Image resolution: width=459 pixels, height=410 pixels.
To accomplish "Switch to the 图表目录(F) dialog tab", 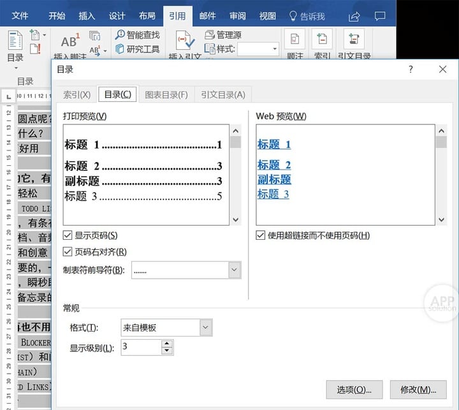I will pos(166,94).
